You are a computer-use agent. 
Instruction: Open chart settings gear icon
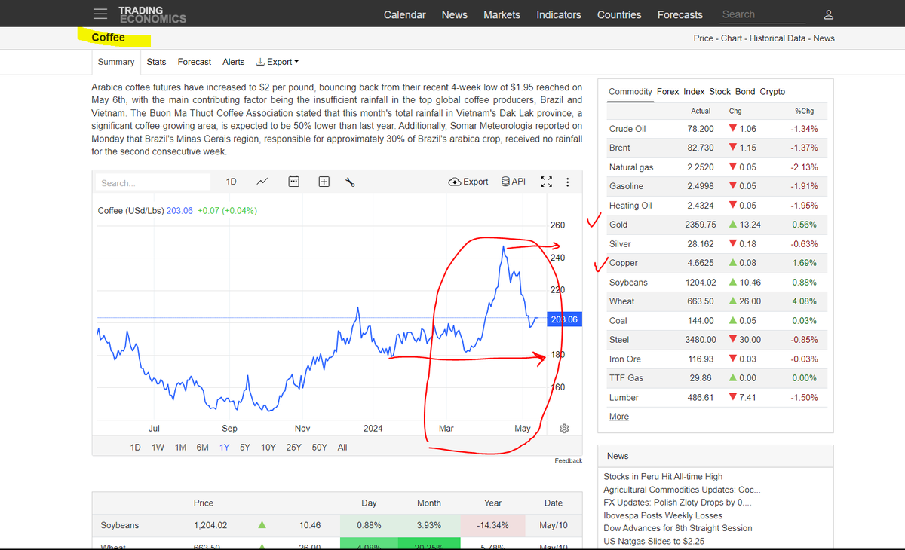(564, 428)
